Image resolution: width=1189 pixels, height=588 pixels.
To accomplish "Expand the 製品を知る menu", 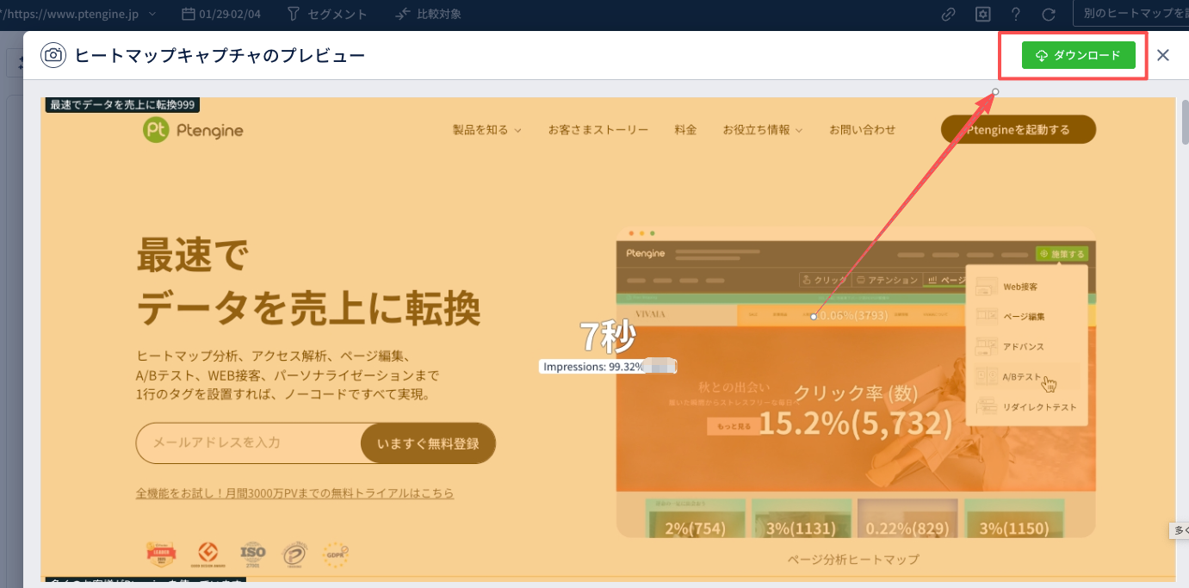I will [x=487, y=130].
